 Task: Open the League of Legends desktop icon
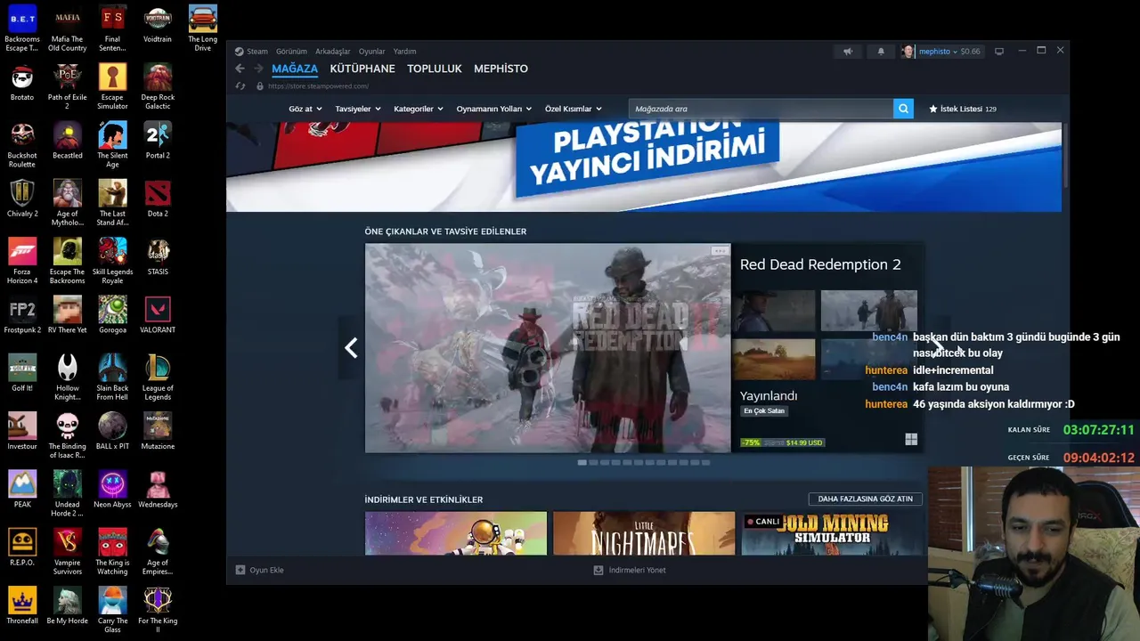pos(158,377)
